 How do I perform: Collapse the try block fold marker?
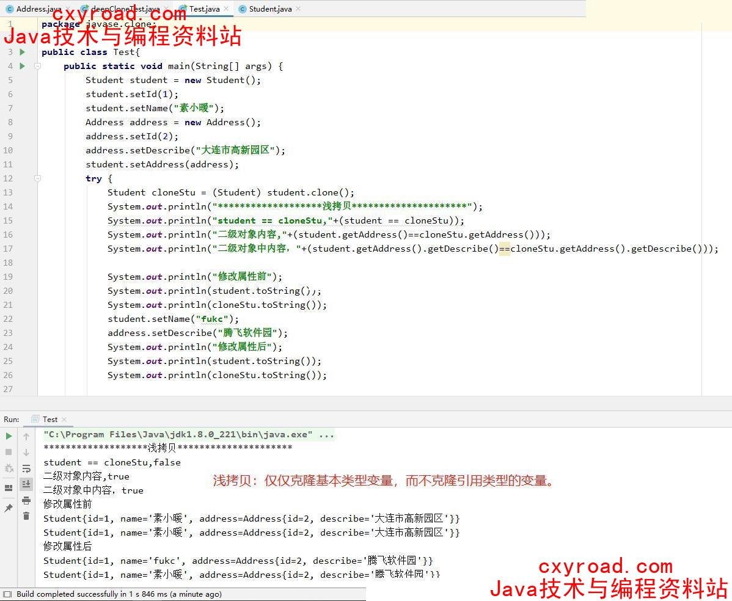pos(37,178)
